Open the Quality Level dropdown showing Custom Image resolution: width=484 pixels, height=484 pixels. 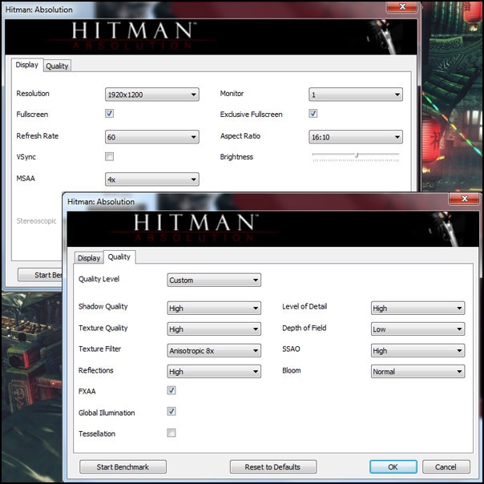[214, 280]
